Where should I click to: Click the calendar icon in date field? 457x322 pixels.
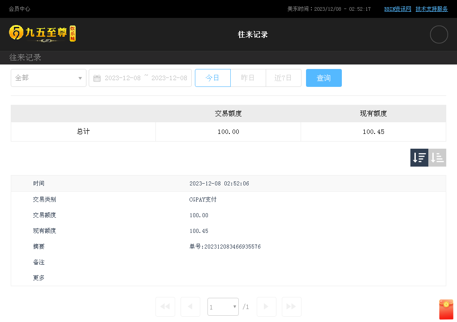click(97, 78)
